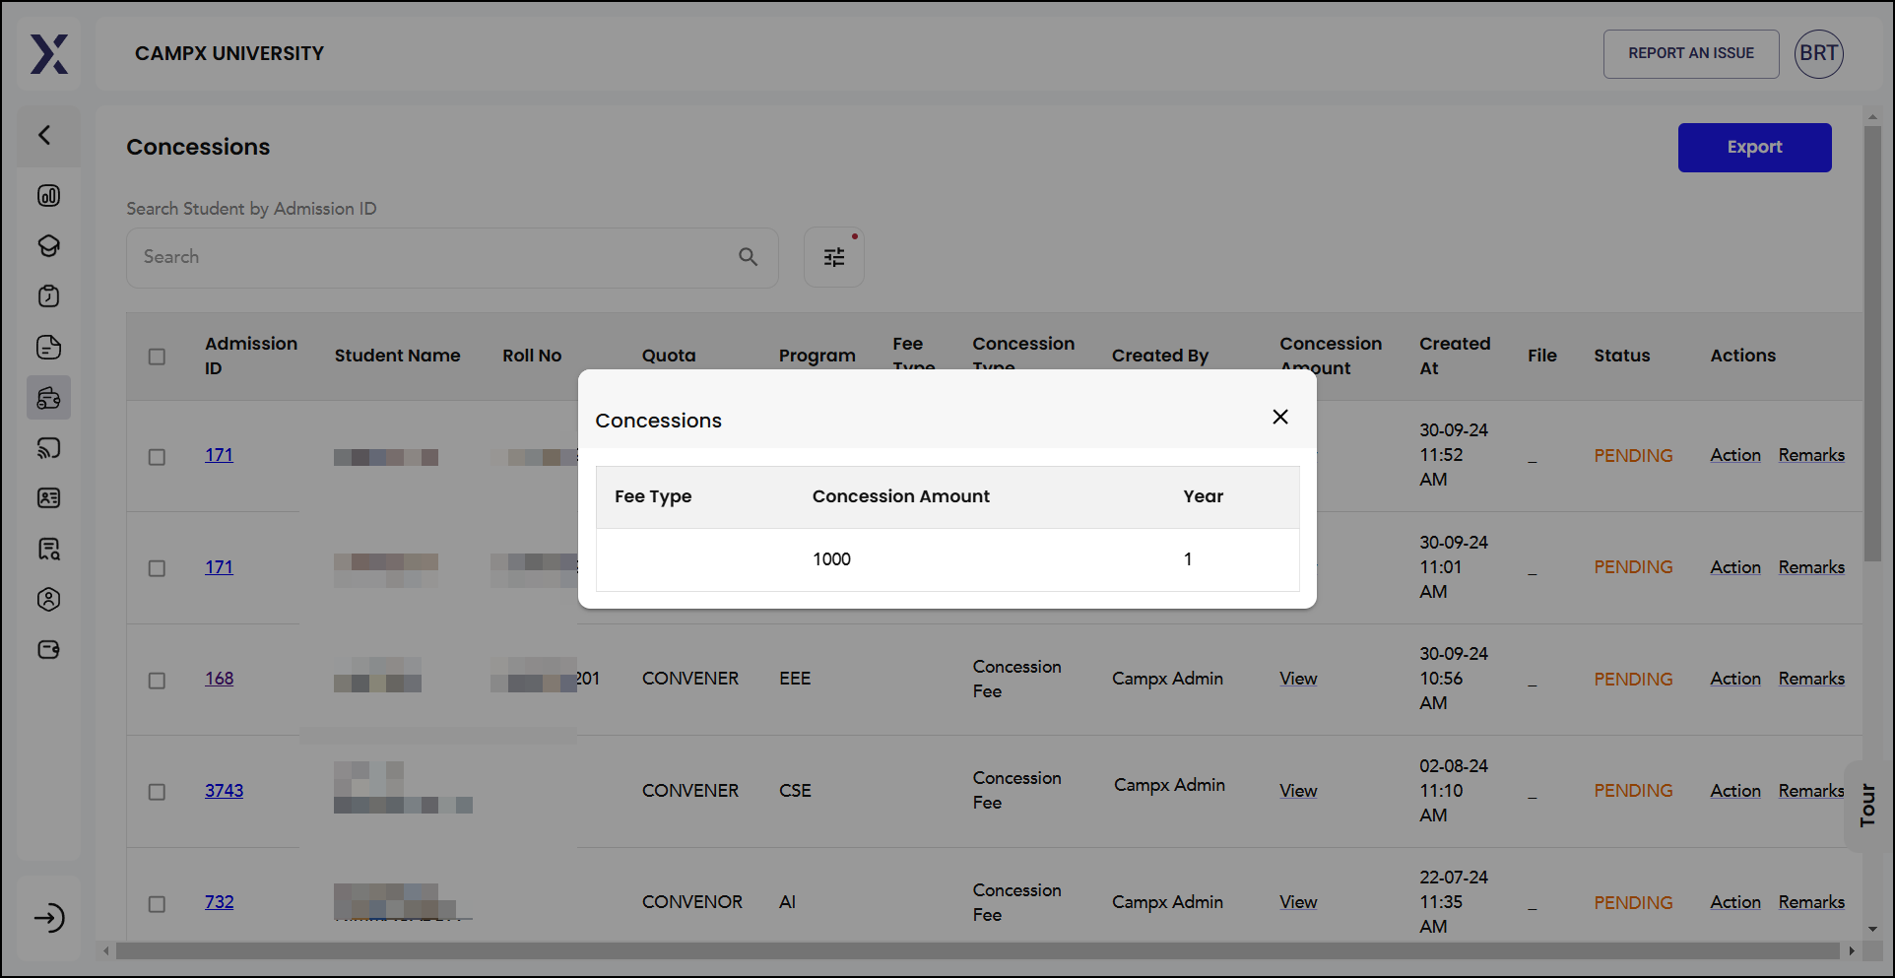Click the Status column header
Image resolution: width=1895 pixels, height=978 pixels.
click(1621, 356)
